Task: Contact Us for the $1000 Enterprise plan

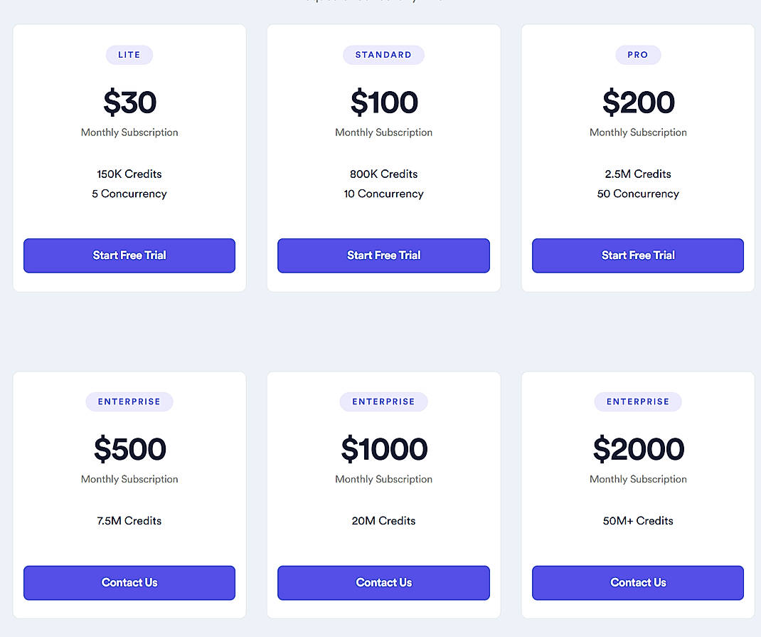Action: coord(383,582)
